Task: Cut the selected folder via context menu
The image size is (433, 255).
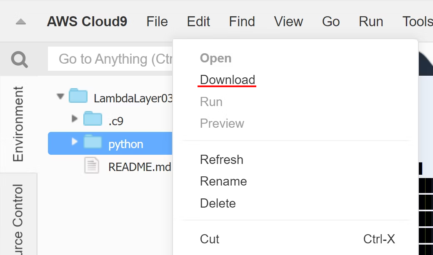Action: 209,239
